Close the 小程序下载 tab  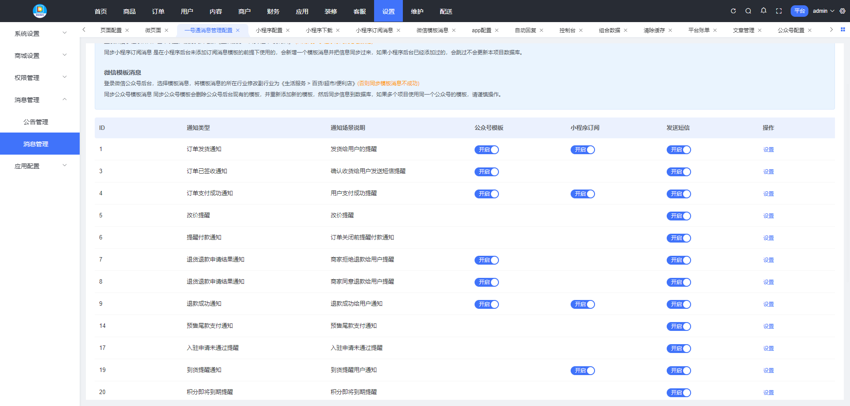pos(338,30)
